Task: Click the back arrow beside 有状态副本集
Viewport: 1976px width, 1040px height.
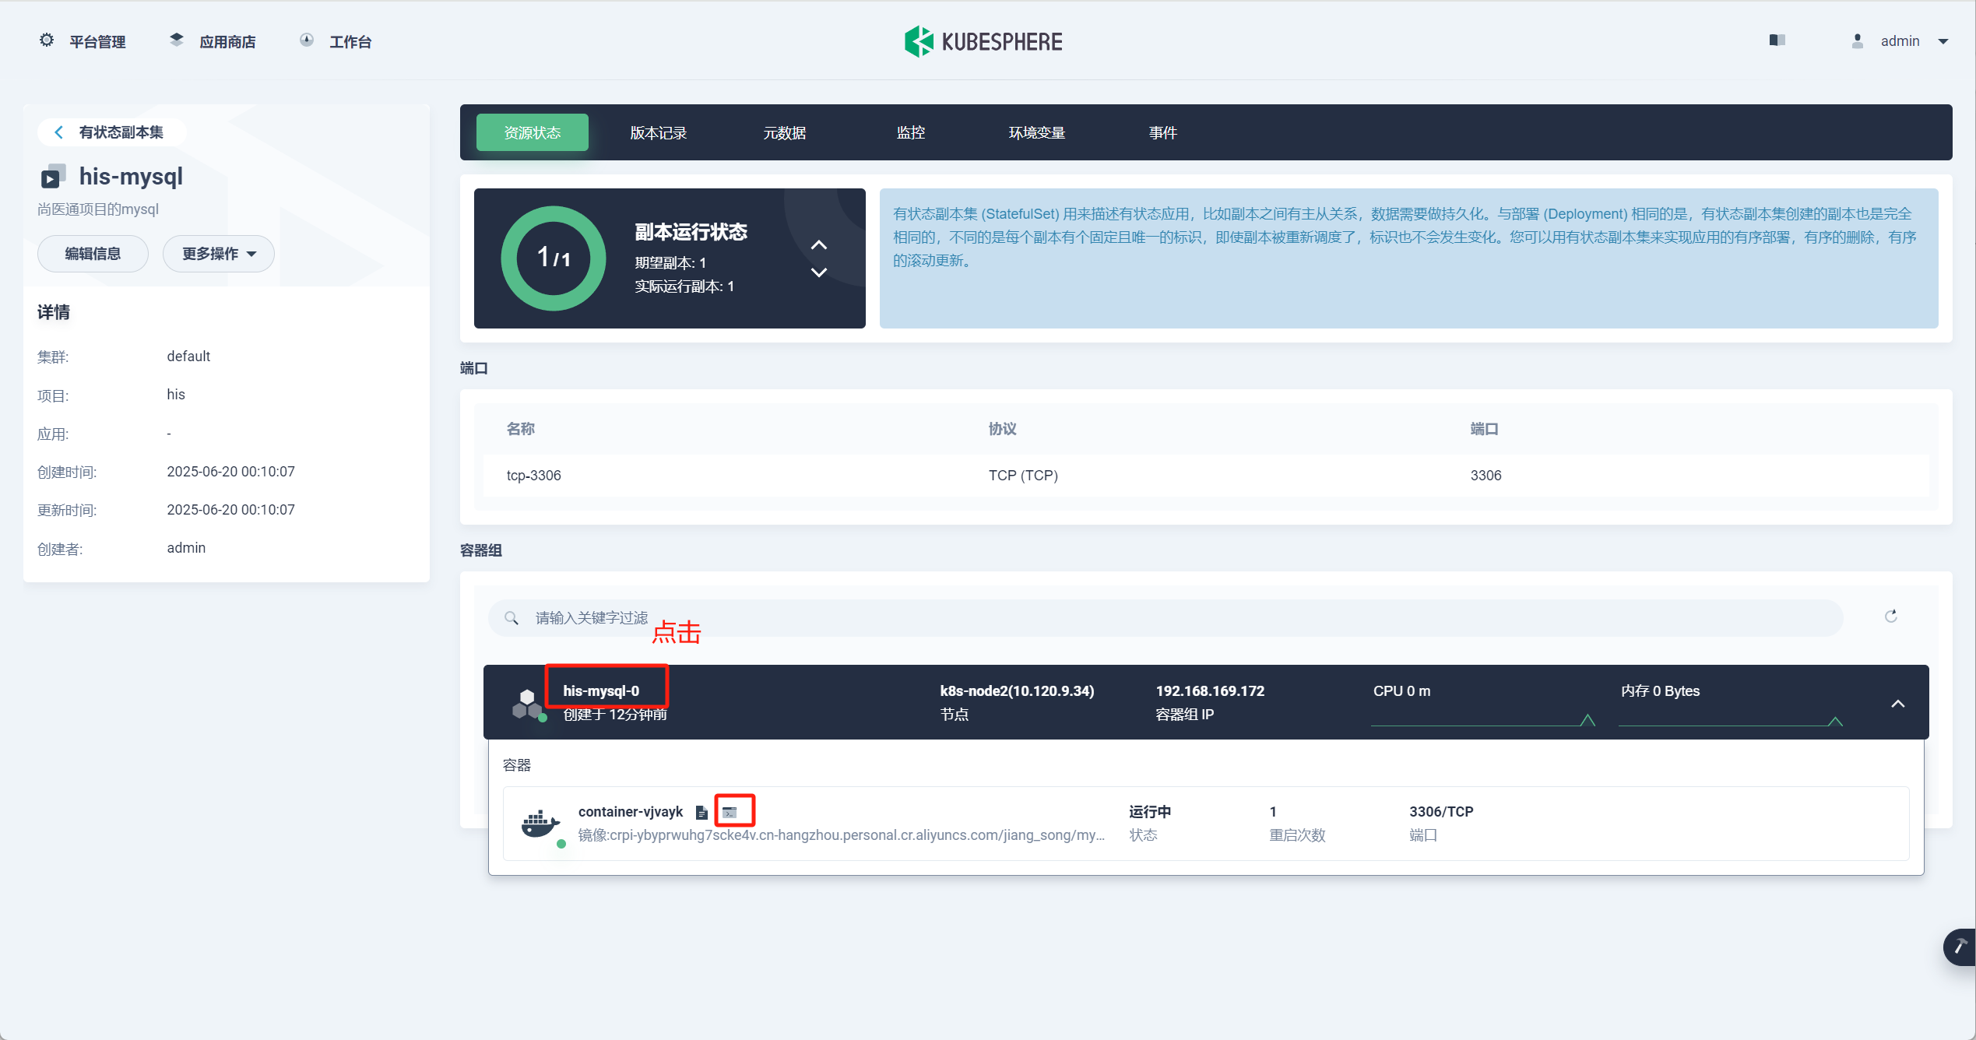Action: 58,132
